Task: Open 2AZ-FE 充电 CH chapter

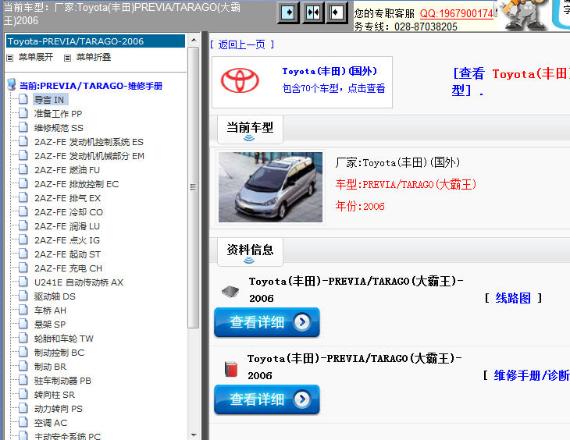Action: coord(68,268)
